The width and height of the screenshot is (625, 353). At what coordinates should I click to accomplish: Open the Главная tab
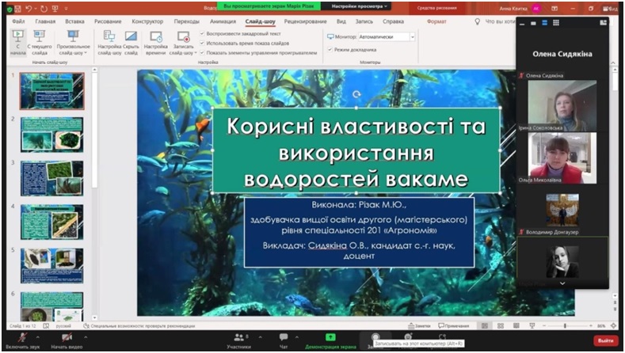[45, 21]
